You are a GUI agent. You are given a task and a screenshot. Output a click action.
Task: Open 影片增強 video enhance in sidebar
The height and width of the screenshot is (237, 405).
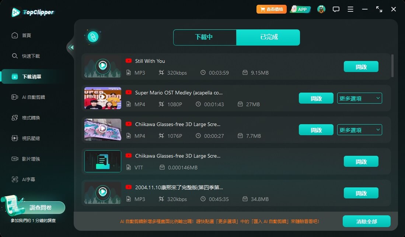tap(26, 159)
